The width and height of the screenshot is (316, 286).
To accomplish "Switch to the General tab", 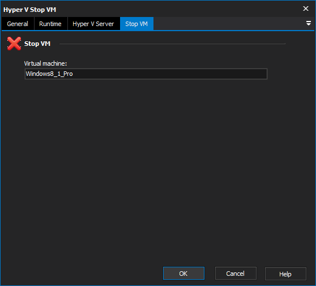I will (x=18, y=24).
